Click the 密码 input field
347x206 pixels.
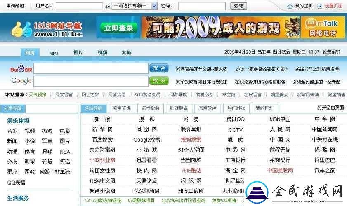pos(202,6)
